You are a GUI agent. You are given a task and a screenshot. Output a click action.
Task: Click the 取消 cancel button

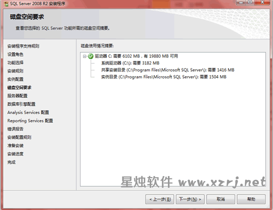click(x=220, y=199)
